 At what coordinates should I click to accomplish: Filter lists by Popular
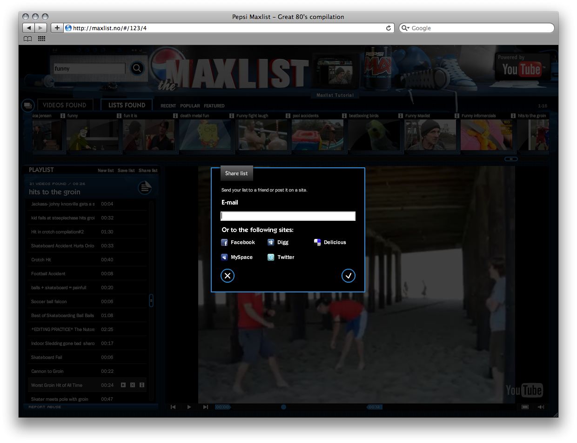pyautogui.click(x=190, y=106)
